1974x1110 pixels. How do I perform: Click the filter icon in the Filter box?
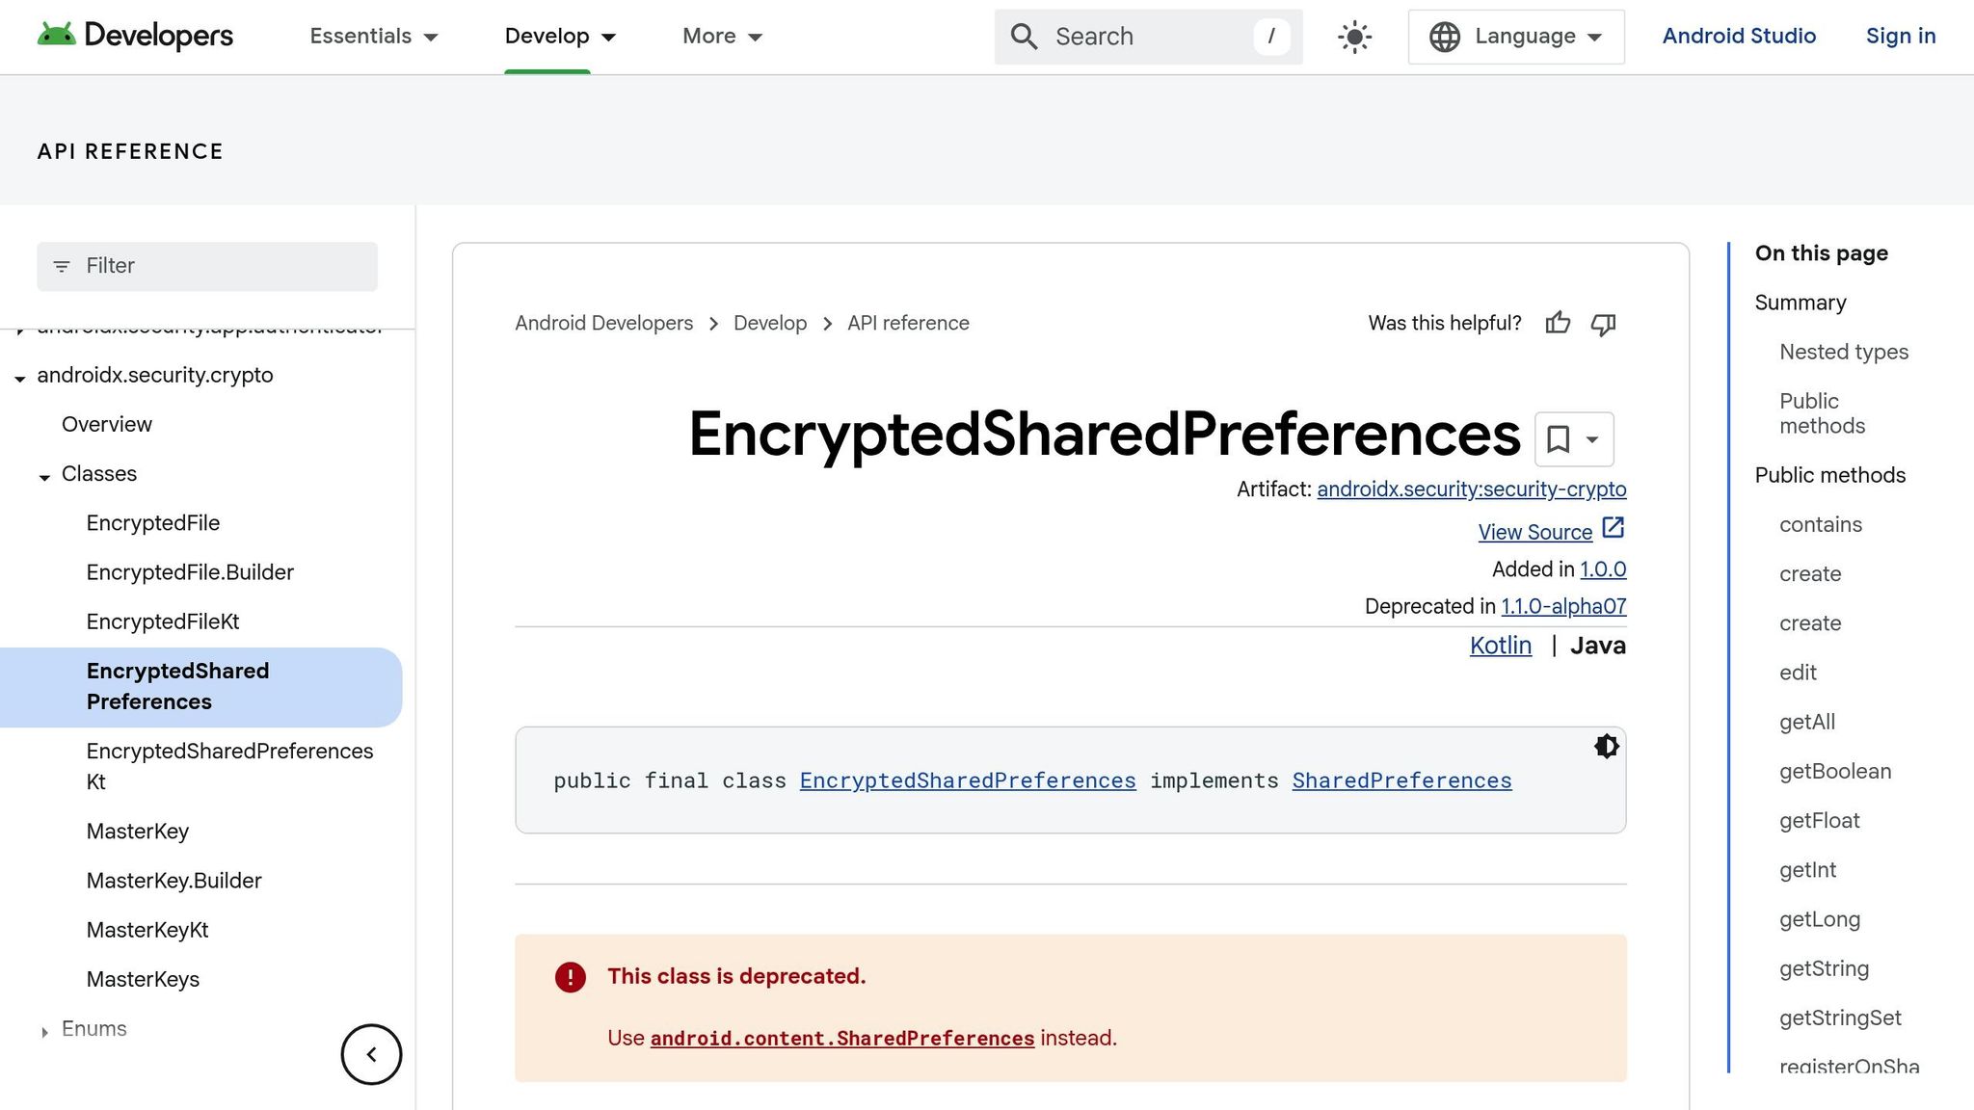[62, 267]
